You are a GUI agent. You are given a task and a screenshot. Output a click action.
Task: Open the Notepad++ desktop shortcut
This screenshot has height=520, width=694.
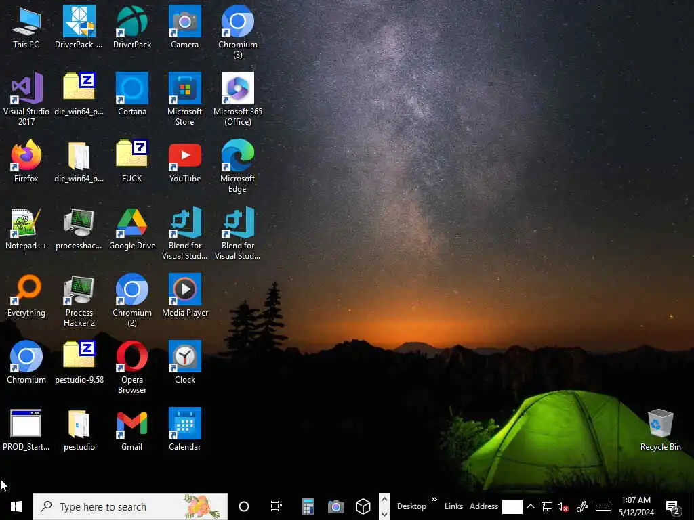pyautogui.click(x=26, y=229)
